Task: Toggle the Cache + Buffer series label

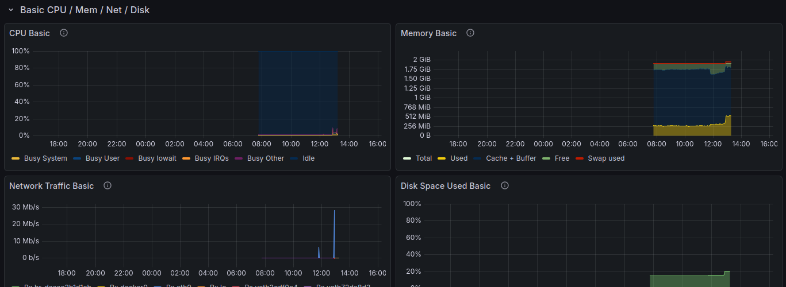Action: tap(511, 158)
